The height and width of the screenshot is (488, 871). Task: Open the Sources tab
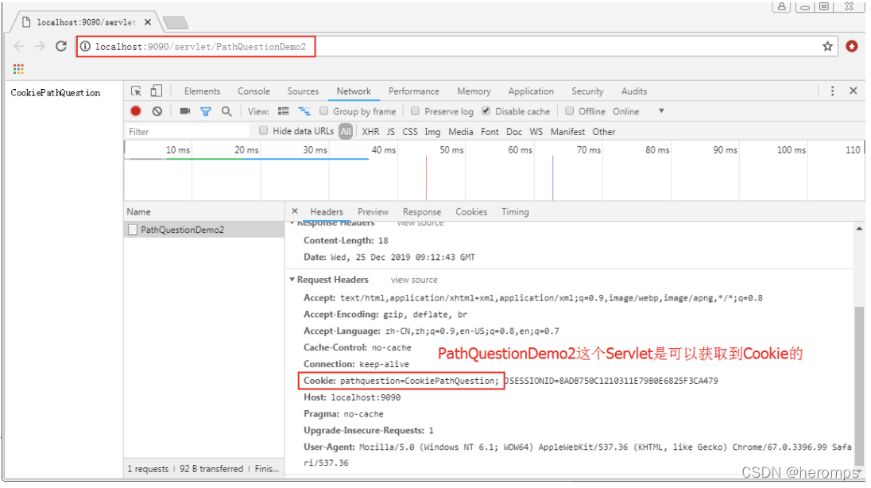tap(303, 91)
